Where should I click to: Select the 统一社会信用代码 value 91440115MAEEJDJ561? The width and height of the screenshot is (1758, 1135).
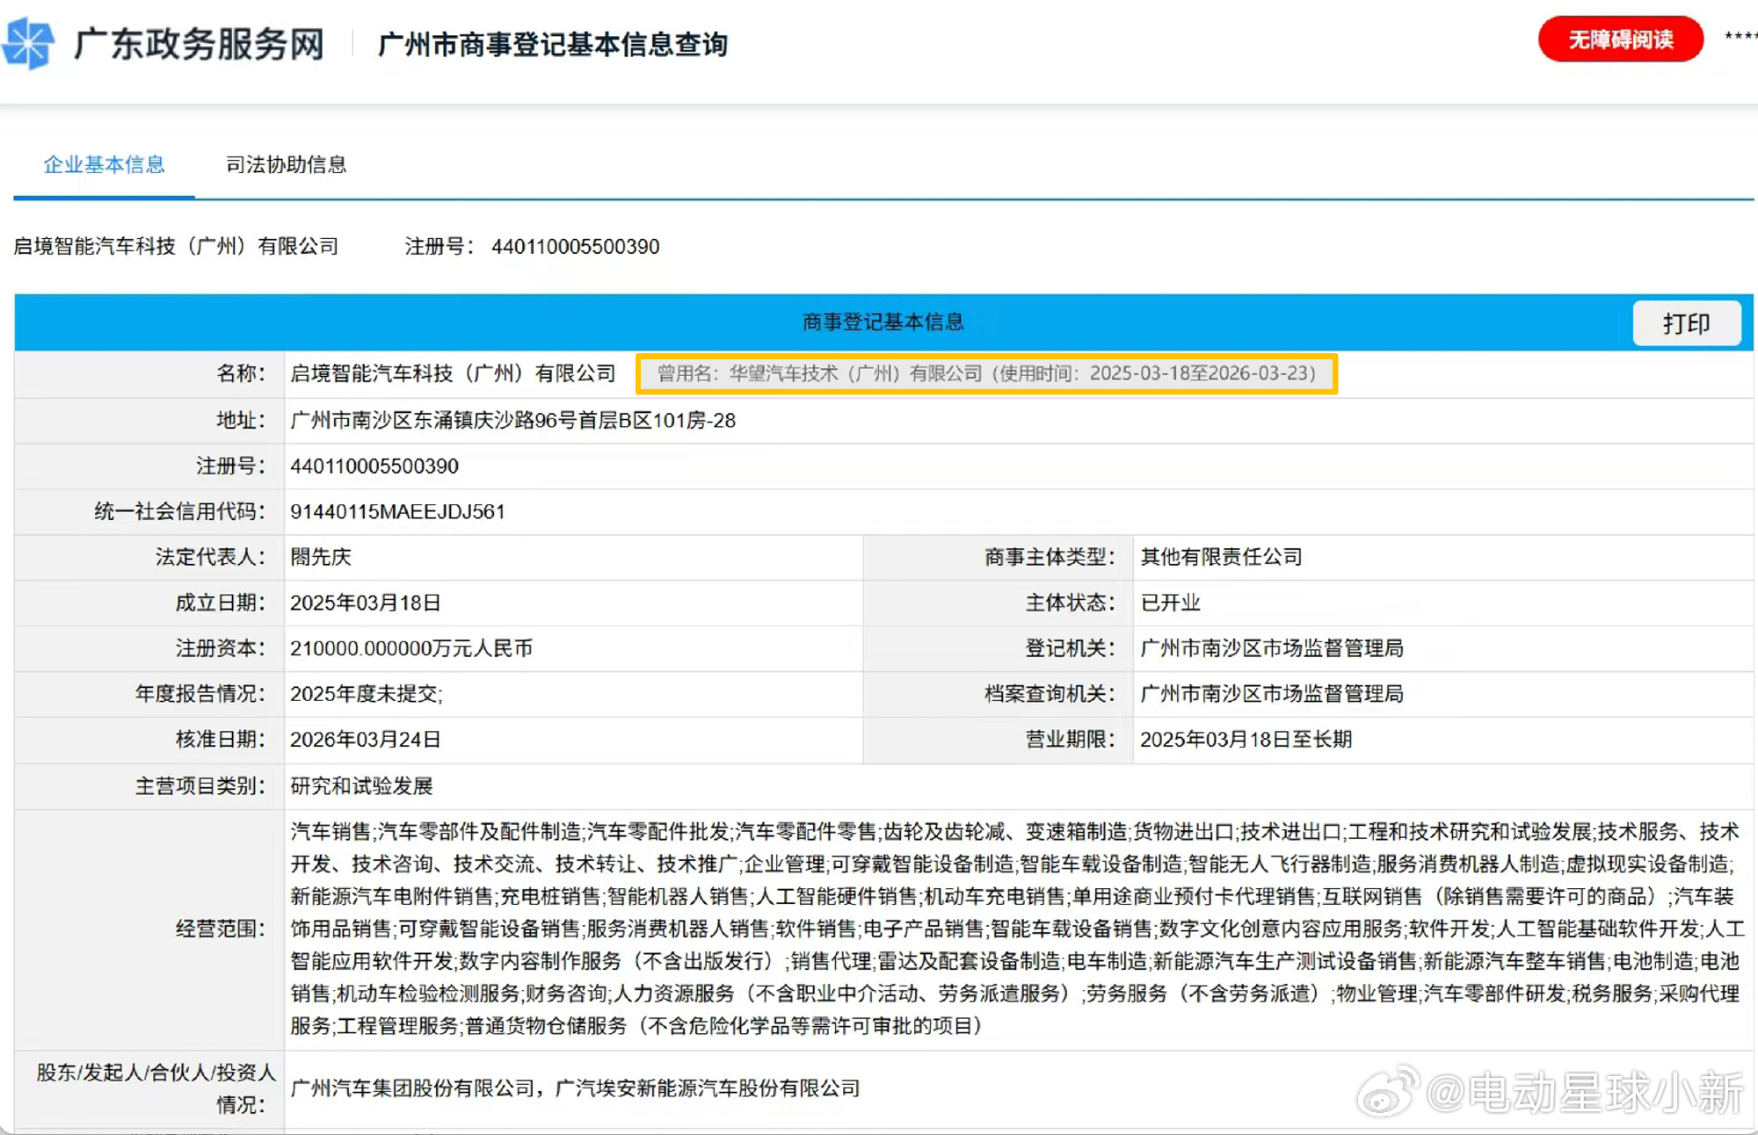click(x=397, y=511)
